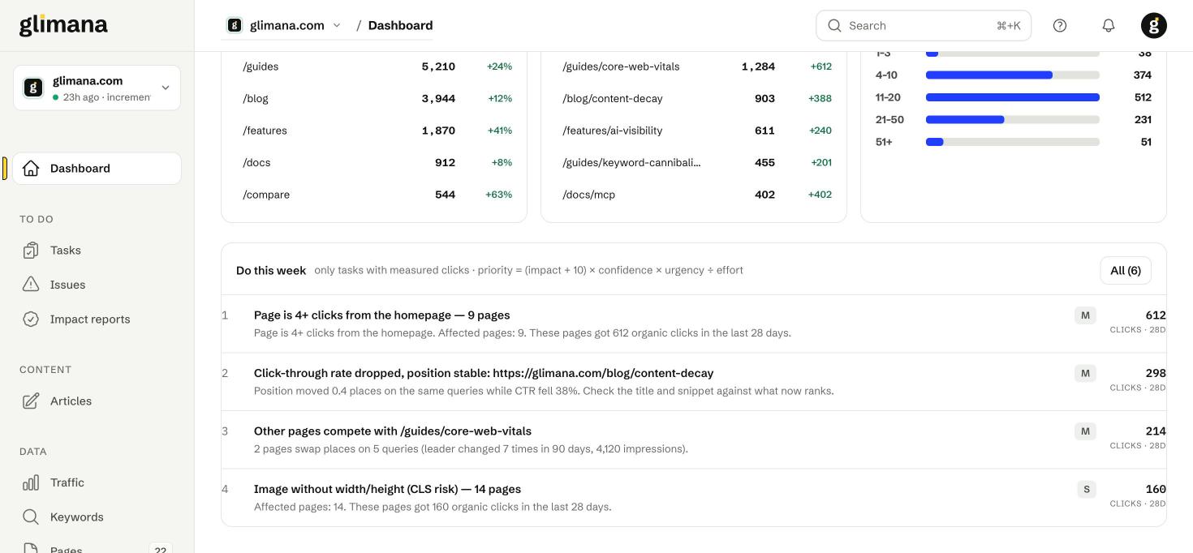The width and height of the screenshot is (1193, 553).
Task: Open task 'Page is 4+ clicks from the homepage'
Action: pos(694,324)
